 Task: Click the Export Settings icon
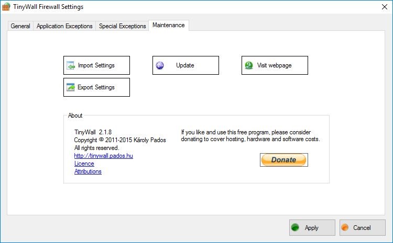click(x=71, y=88)
